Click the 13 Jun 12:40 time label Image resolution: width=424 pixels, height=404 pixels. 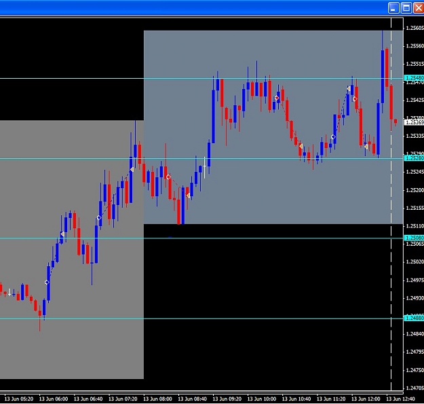(400, 399)
